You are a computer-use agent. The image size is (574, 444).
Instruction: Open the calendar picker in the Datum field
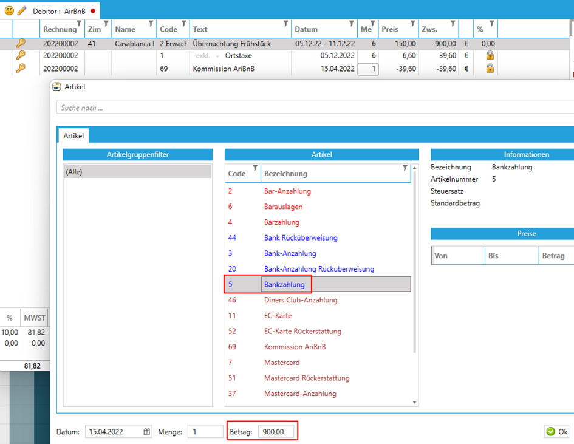click(x=146, y=432)
